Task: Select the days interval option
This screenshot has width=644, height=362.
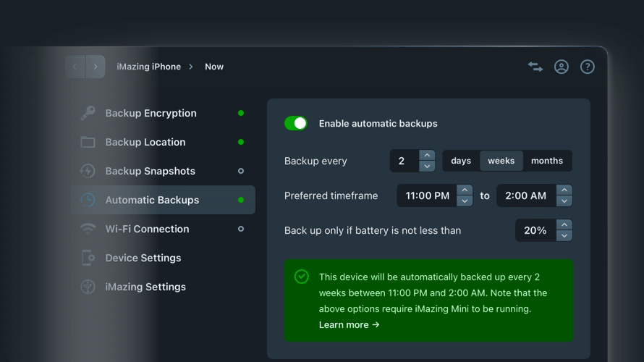Action: pos(461,161)
